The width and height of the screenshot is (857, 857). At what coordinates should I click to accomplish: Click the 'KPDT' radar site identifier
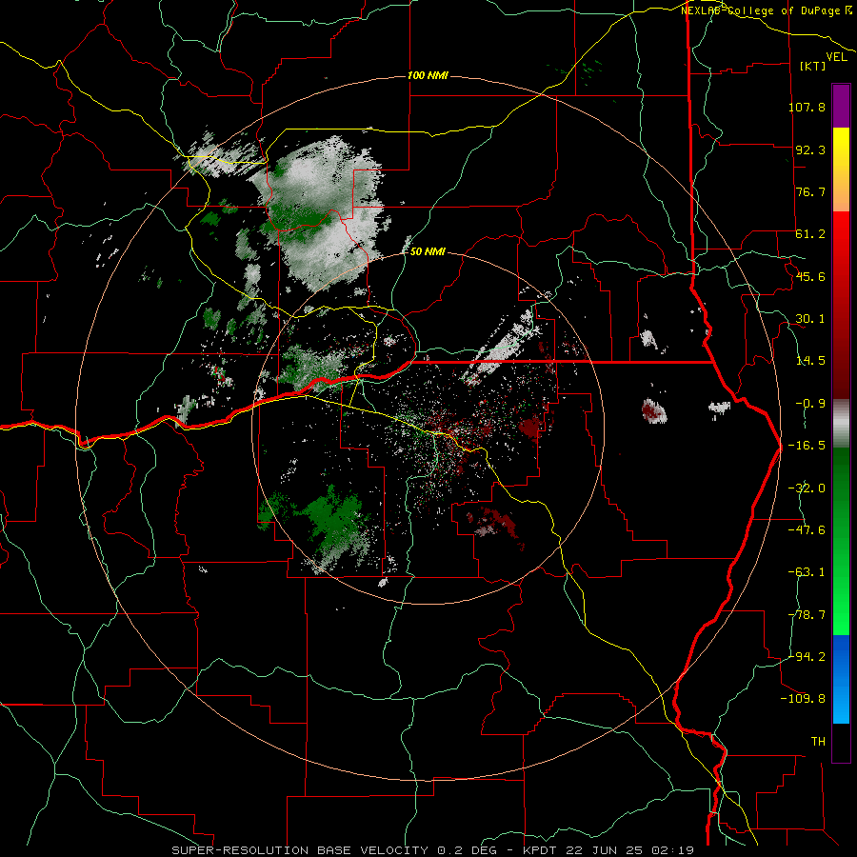[541, 850]
